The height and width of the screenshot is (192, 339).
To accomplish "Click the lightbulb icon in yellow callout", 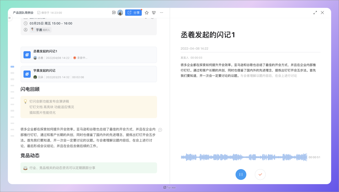I will pos(25,101).
